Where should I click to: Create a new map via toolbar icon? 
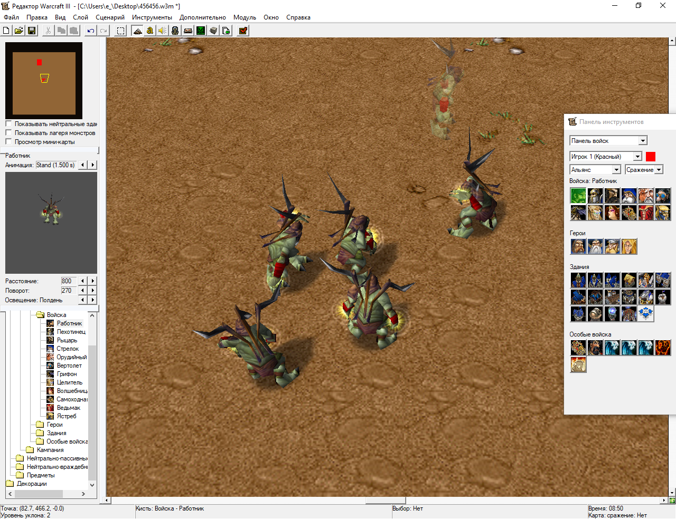coord(6,31)
